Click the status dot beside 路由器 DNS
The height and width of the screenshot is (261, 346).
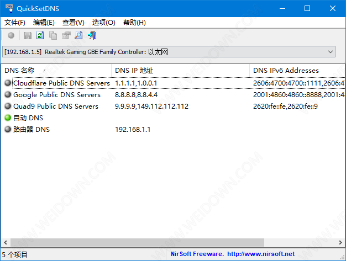pyautogui.click(x=8, y=129)
